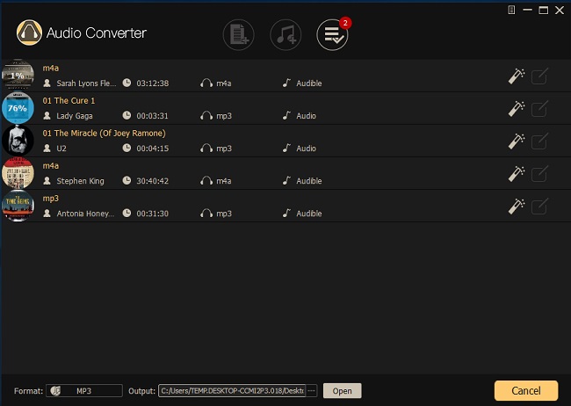Viewport: 571px width, 406px height.
Task: Select the Stephen King cover thumbnail
Action: coord(18,173)
